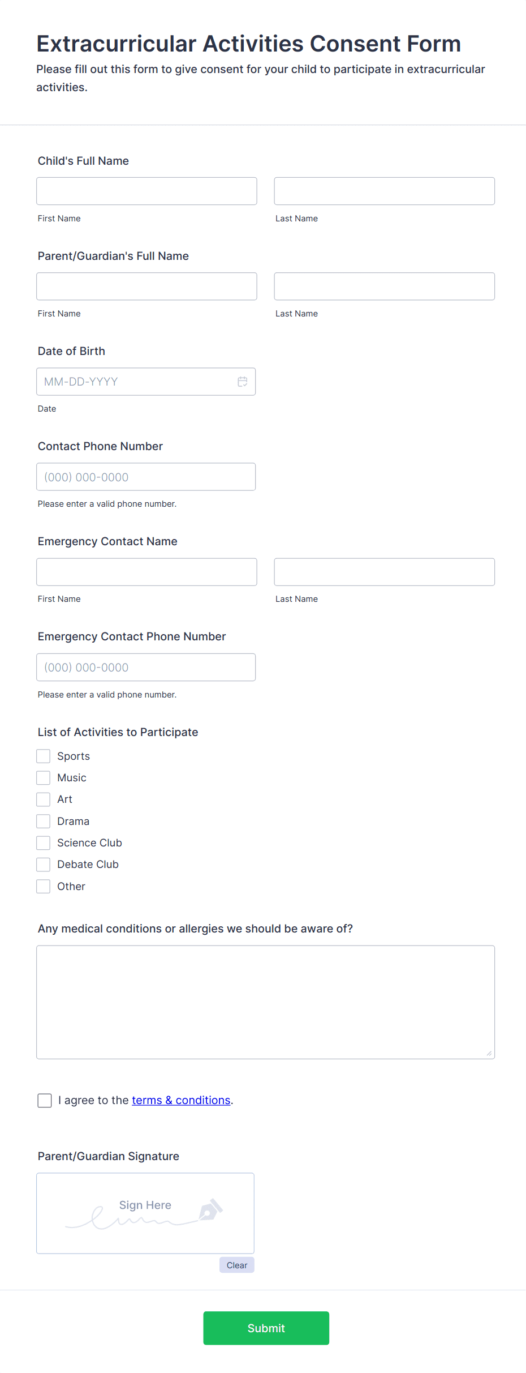Enable the Drama activity checkbox
The width and height of the screenshot is (526, 1373).
coord(44,821)
